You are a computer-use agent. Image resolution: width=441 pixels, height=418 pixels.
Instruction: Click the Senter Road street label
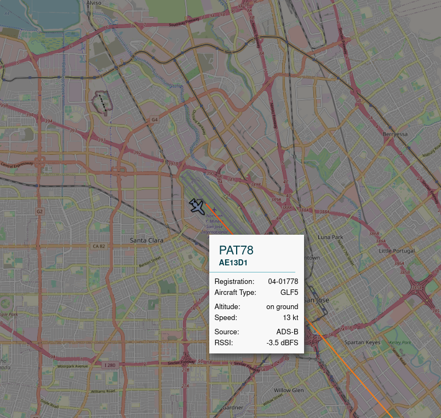[x=399, y=357]
